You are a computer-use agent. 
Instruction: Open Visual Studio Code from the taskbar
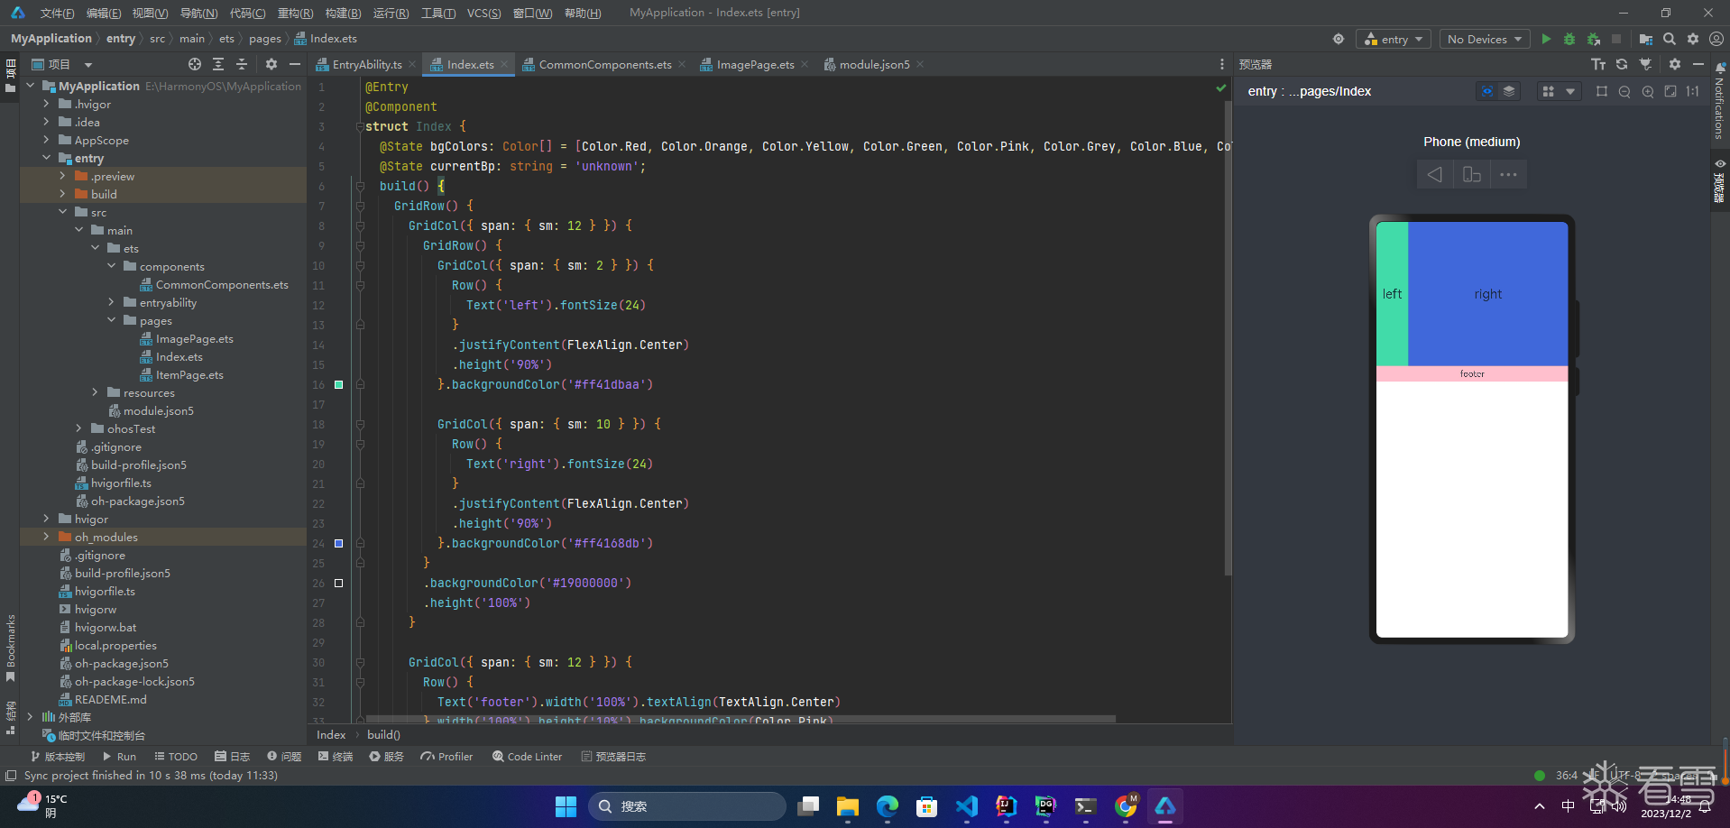coord(966,806)
